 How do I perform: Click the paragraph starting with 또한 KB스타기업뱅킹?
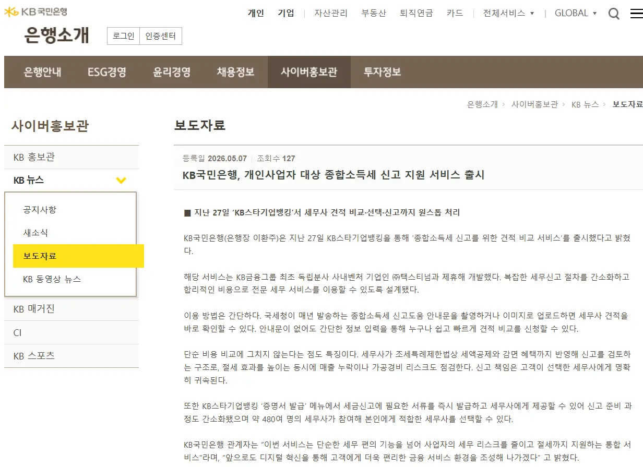tap(408, 412)
